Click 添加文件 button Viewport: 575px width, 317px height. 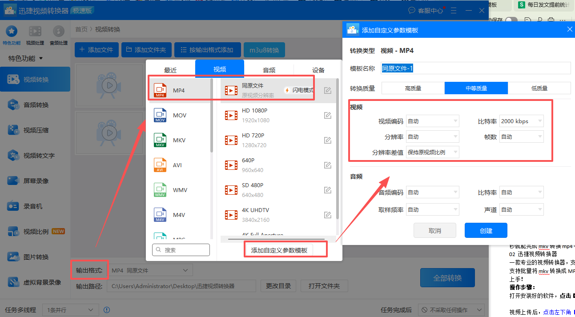pos(96,50)
